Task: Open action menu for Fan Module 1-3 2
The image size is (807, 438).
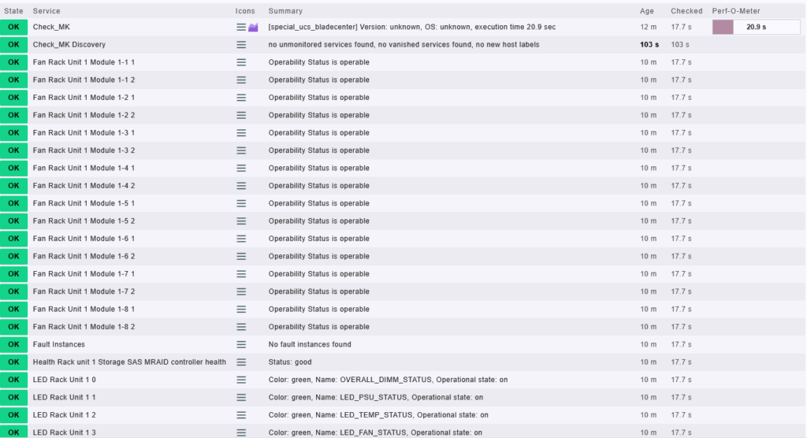Action: tap(241, 150)
